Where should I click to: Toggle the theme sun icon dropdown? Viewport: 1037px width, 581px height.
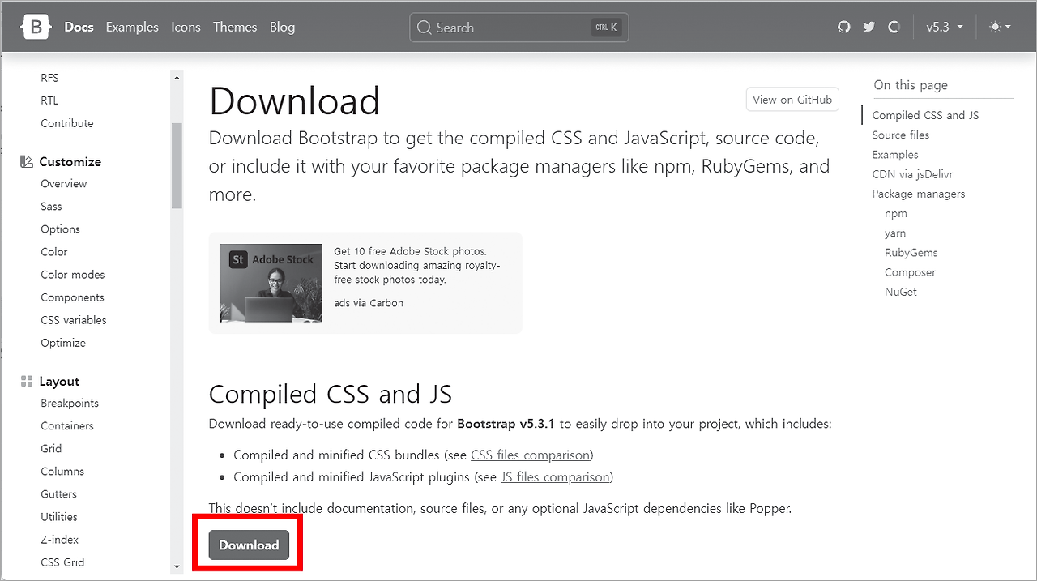click(1000, 27)
